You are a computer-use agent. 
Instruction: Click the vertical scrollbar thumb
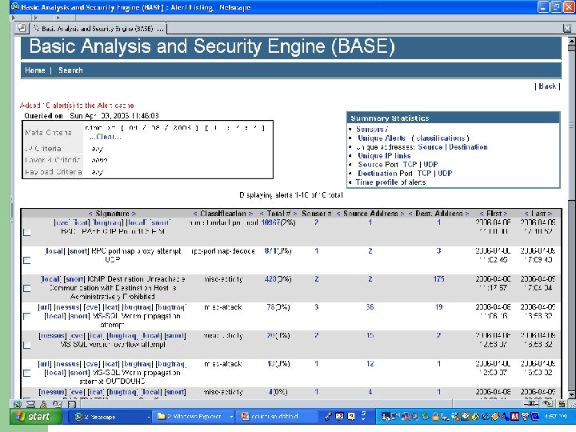571,125
